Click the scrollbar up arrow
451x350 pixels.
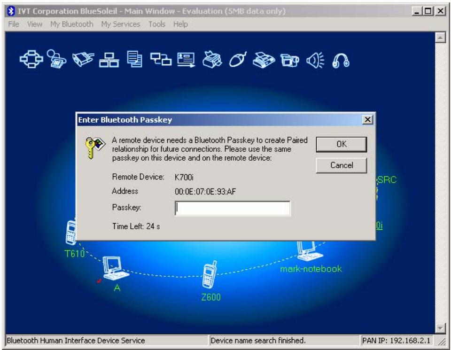pos(440,37)
